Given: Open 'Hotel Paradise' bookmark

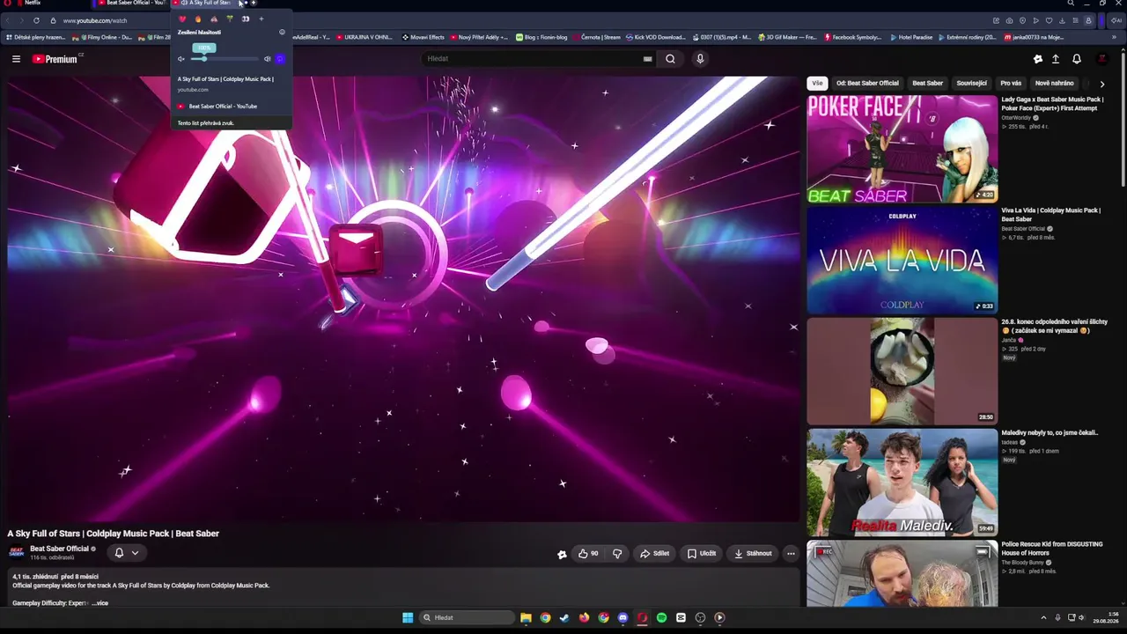Looking at the screenshot, I should point(911,38).
